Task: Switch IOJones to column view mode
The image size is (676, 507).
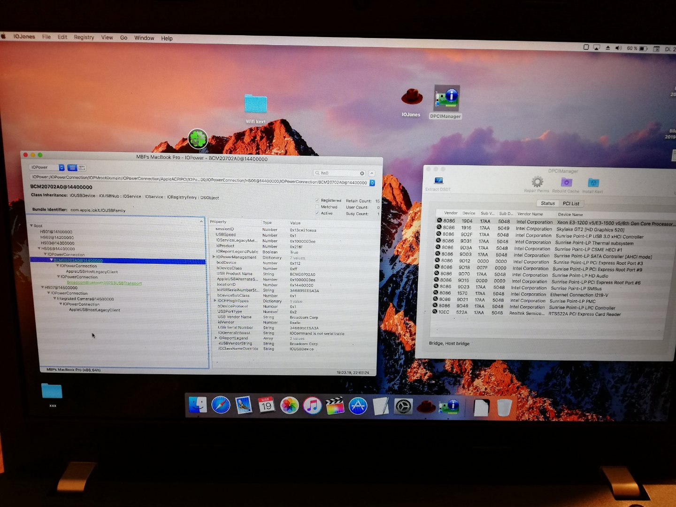Action: (82, 168)
